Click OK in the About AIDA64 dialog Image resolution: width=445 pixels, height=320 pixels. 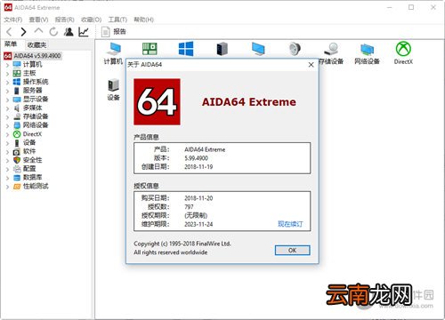[x=292, y=250]
